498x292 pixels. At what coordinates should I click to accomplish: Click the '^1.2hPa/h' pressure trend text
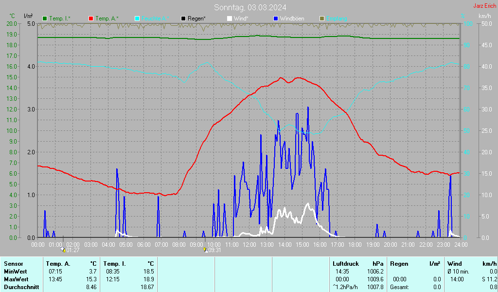click(x=345, y=287)
